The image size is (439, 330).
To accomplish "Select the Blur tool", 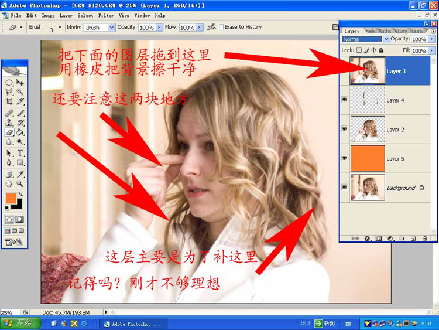I will [x=9, y=142].
